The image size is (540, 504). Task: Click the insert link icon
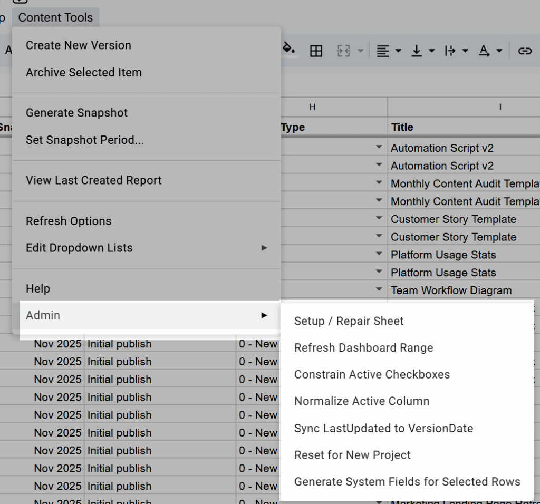[x=524, y=51]
